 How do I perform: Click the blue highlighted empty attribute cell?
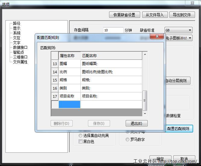[x=70, y=104]
